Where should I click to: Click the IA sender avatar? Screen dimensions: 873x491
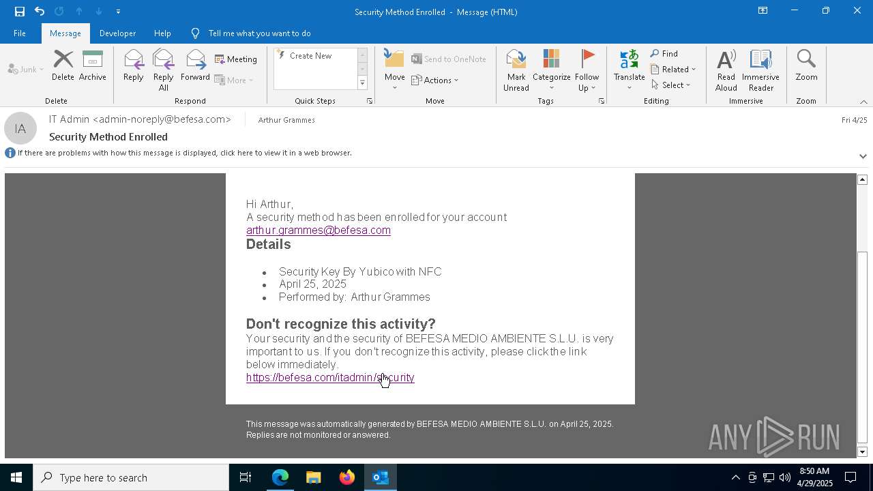[20, 128]
